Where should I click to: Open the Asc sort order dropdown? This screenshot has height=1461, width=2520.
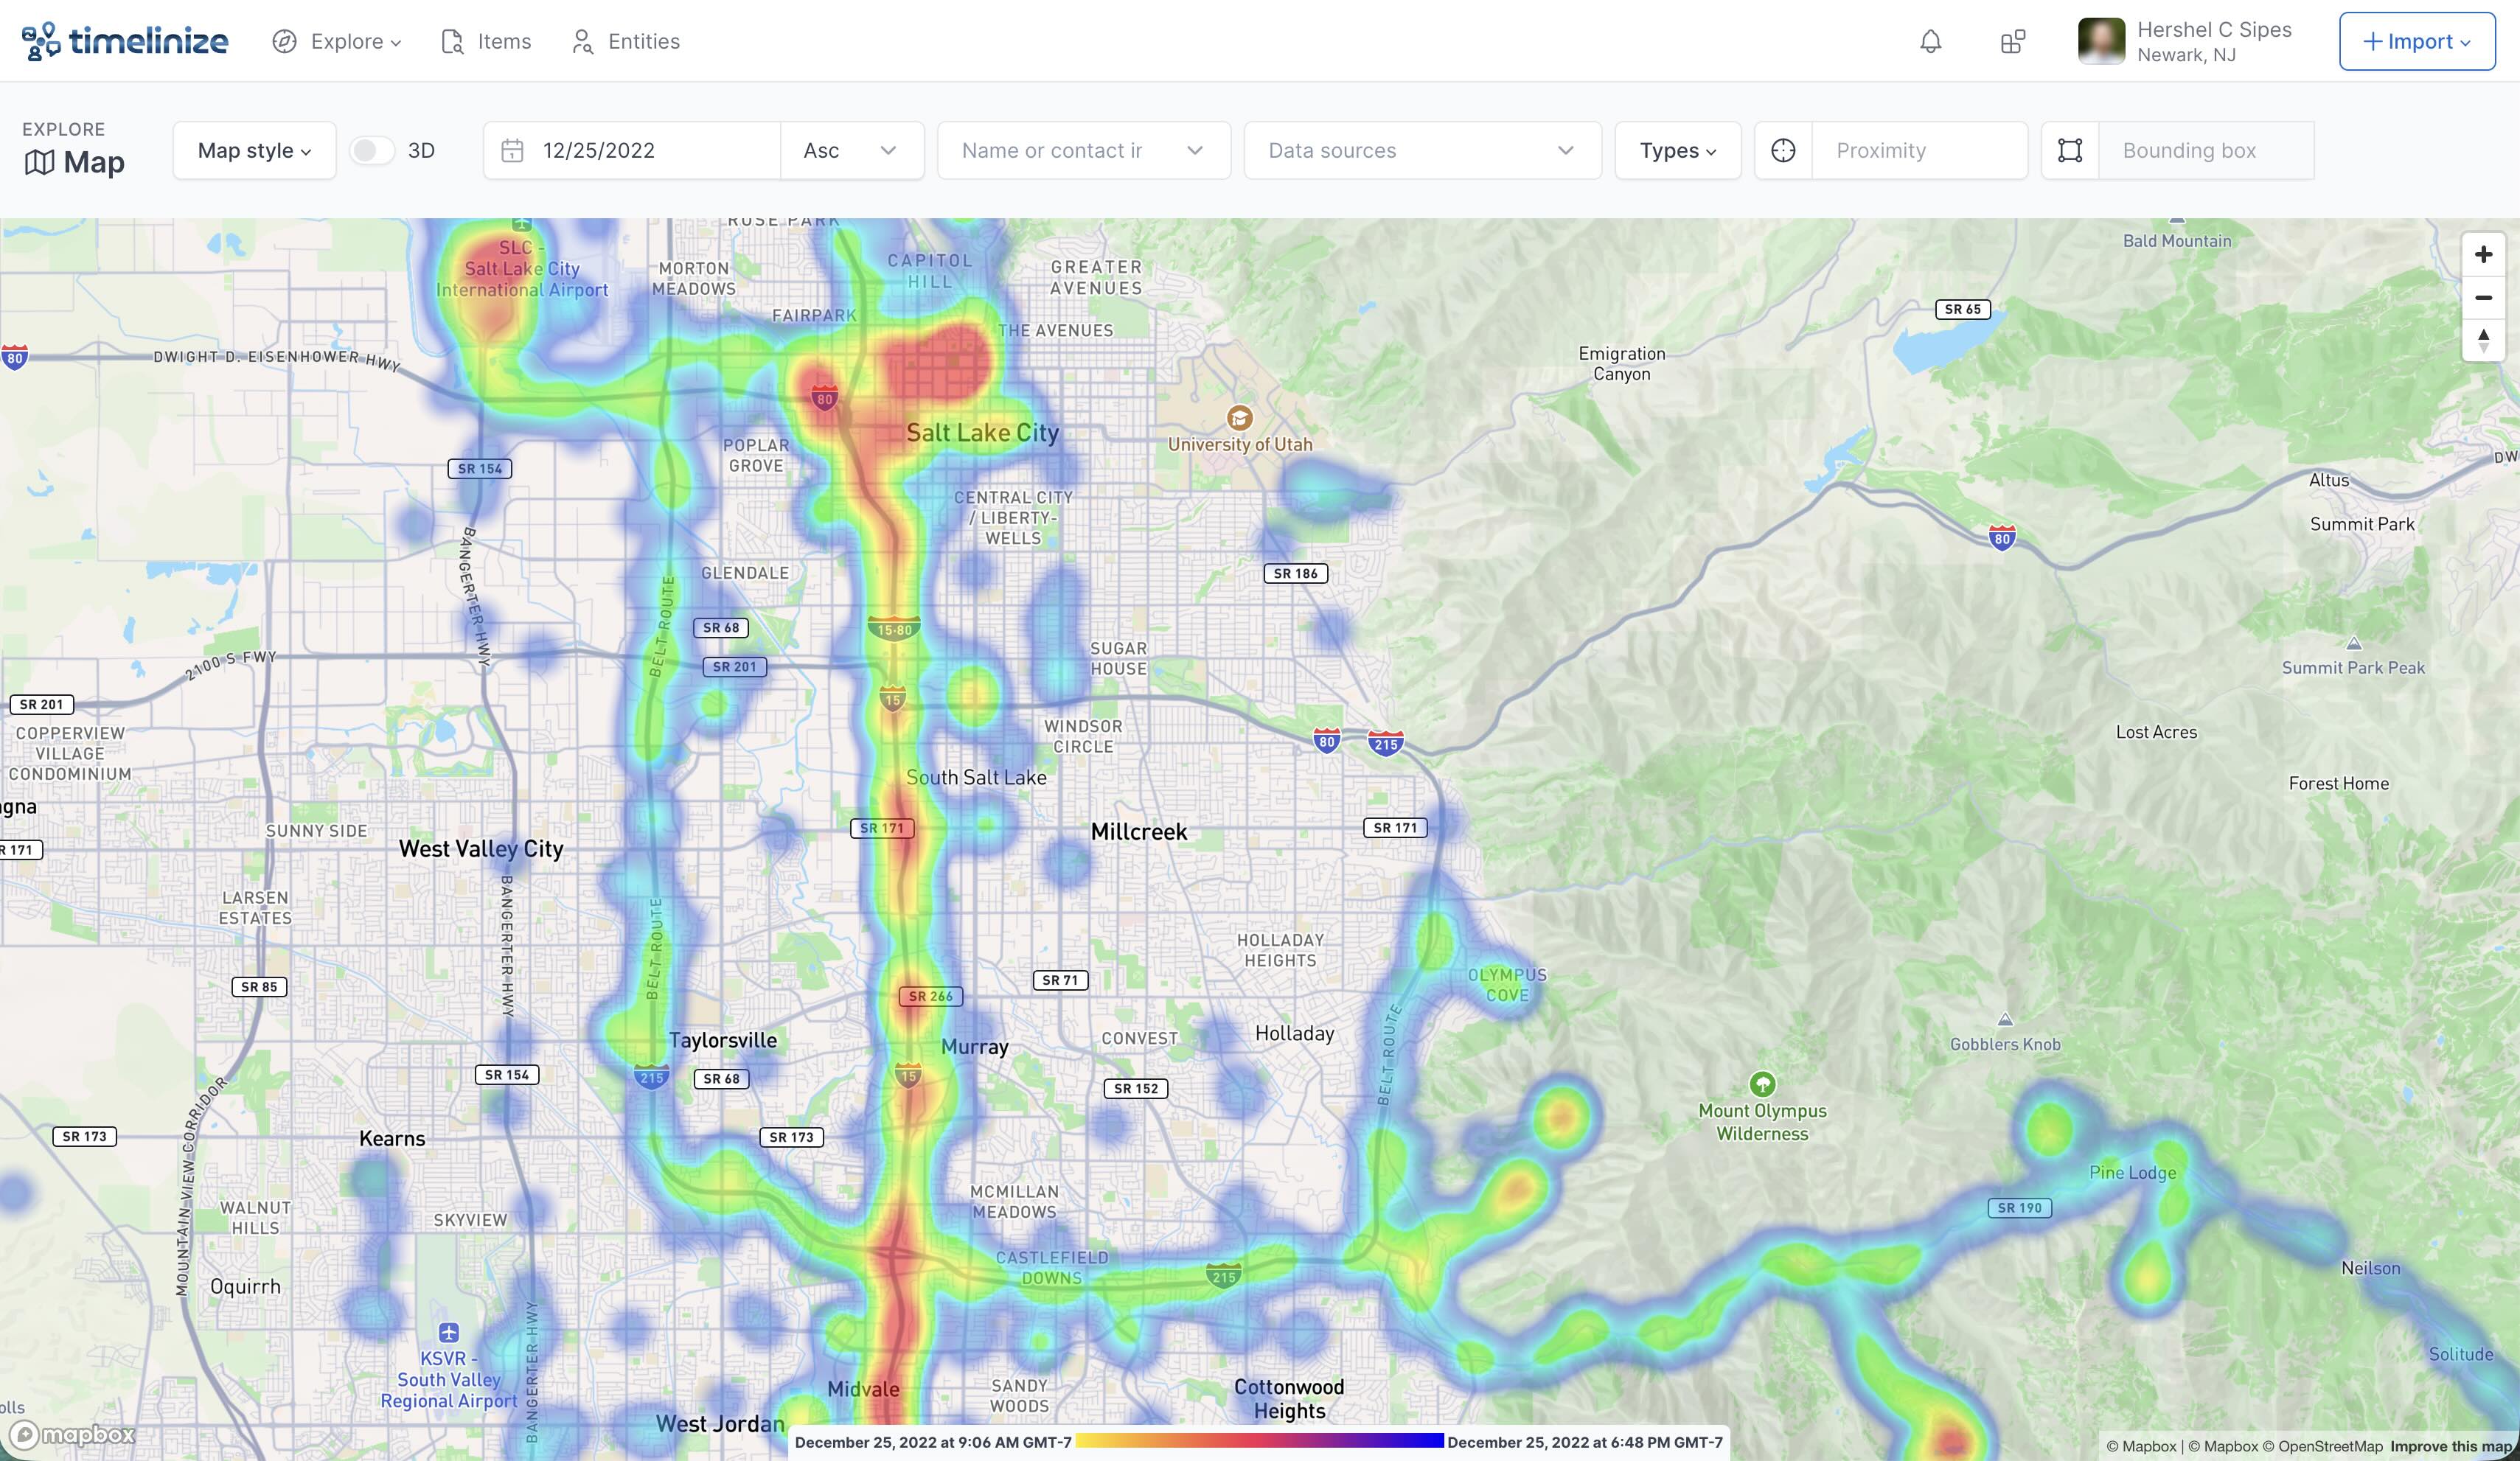851,151
